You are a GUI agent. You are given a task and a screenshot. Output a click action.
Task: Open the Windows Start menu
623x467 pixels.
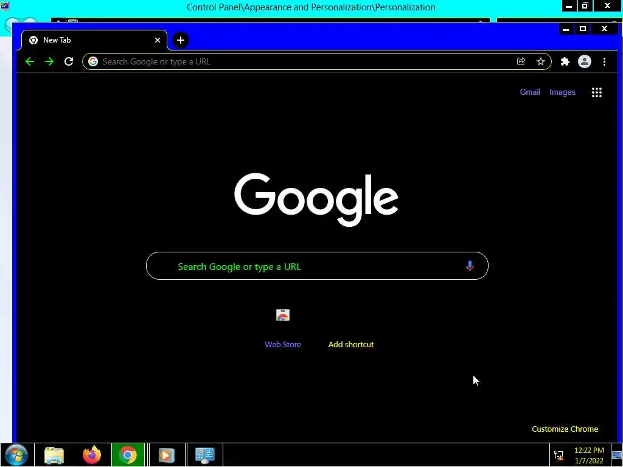(x=16, y=455)
